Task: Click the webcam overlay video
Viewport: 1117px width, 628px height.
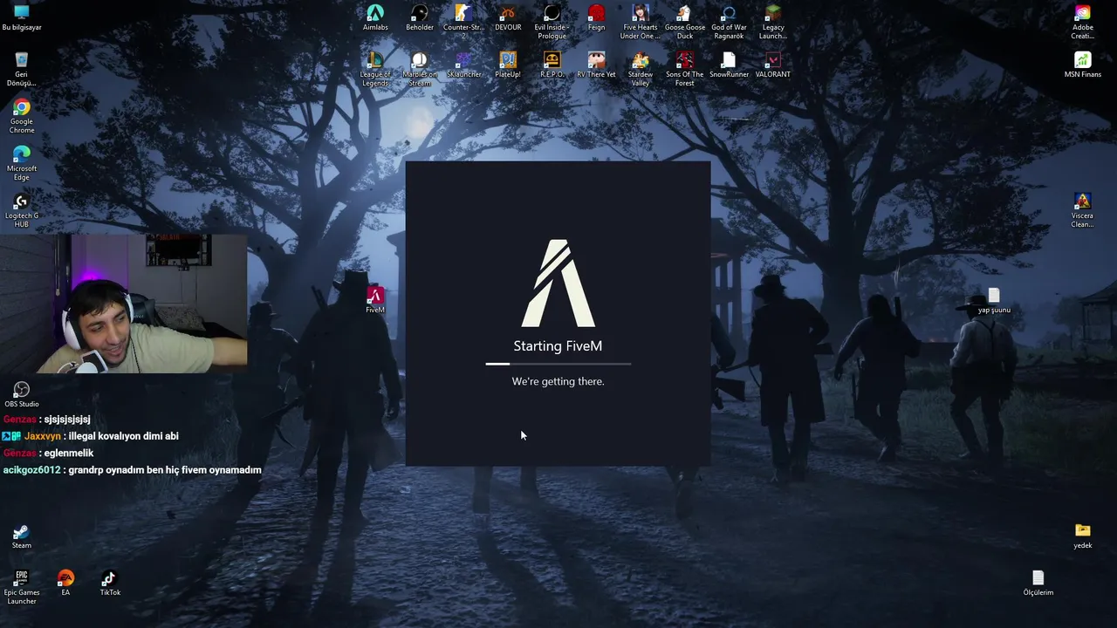Action: pyautogui.click(x=124, y=304)
